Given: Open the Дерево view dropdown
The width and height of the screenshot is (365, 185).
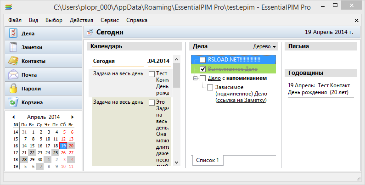Looking at the screenshot, I should [x=265, y=47].
